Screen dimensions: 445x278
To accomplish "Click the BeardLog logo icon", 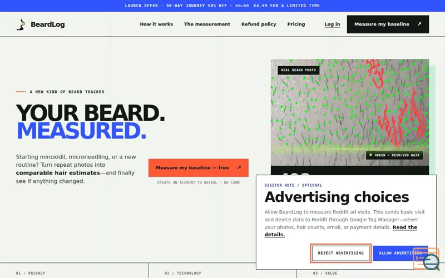I will click(x=21, y=24).
